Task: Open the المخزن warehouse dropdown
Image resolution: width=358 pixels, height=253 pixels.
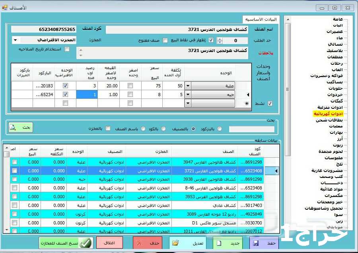Action: tap(15, 40)
